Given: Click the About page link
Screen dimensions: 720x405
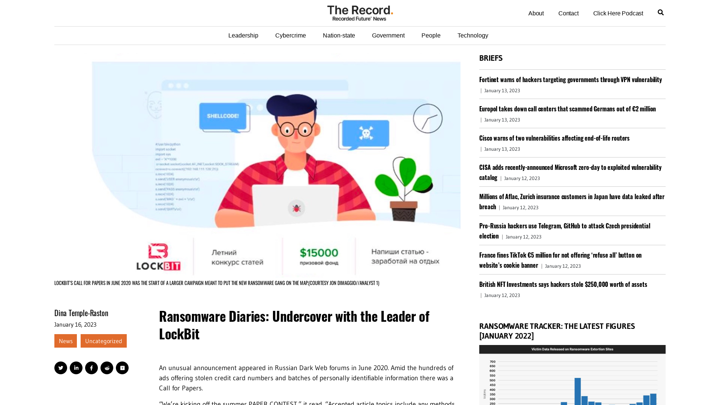Looking at the screenshot, I should click(x=536, y=13).
